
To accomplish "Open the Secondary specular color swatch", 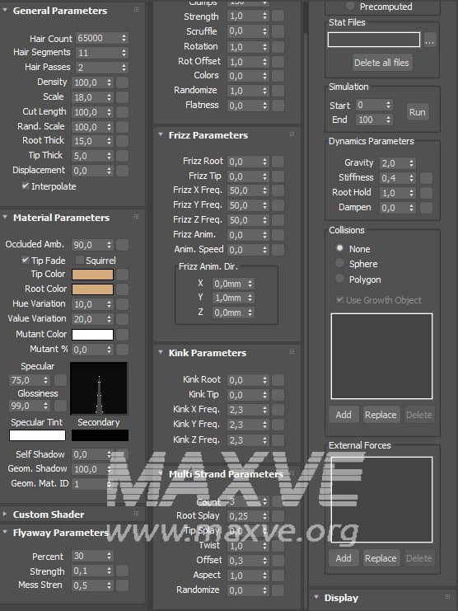I will (x=100, y=435).
